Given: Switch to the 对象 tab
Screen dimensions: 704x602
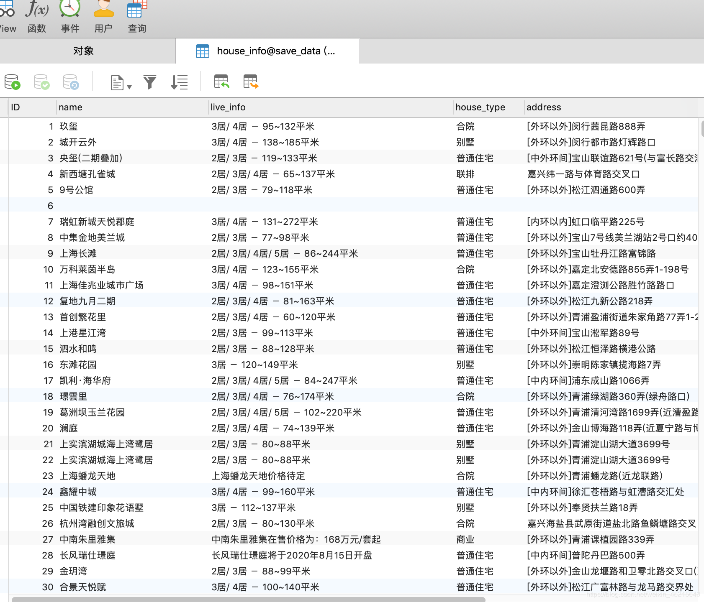Looking at the screenshot, I should coord(83,51).
